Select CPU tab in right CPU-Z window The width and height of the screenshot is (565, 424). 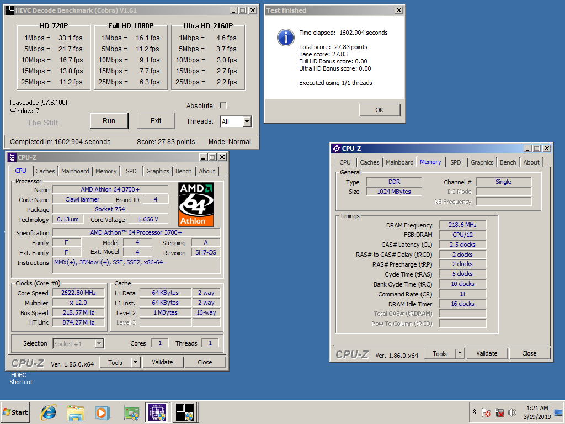click(x=345, y=162)
